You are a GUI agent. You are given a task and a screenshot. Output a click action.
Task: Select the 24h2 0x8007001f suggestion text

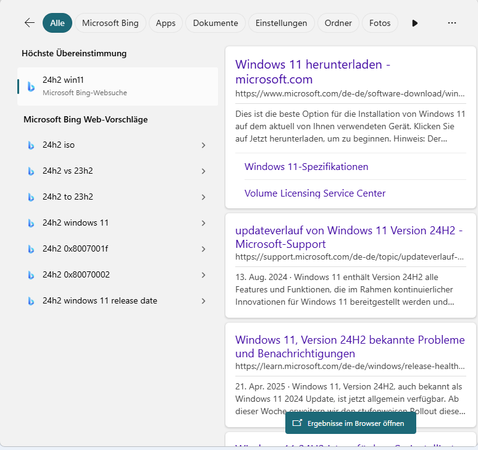coord(75,248)
